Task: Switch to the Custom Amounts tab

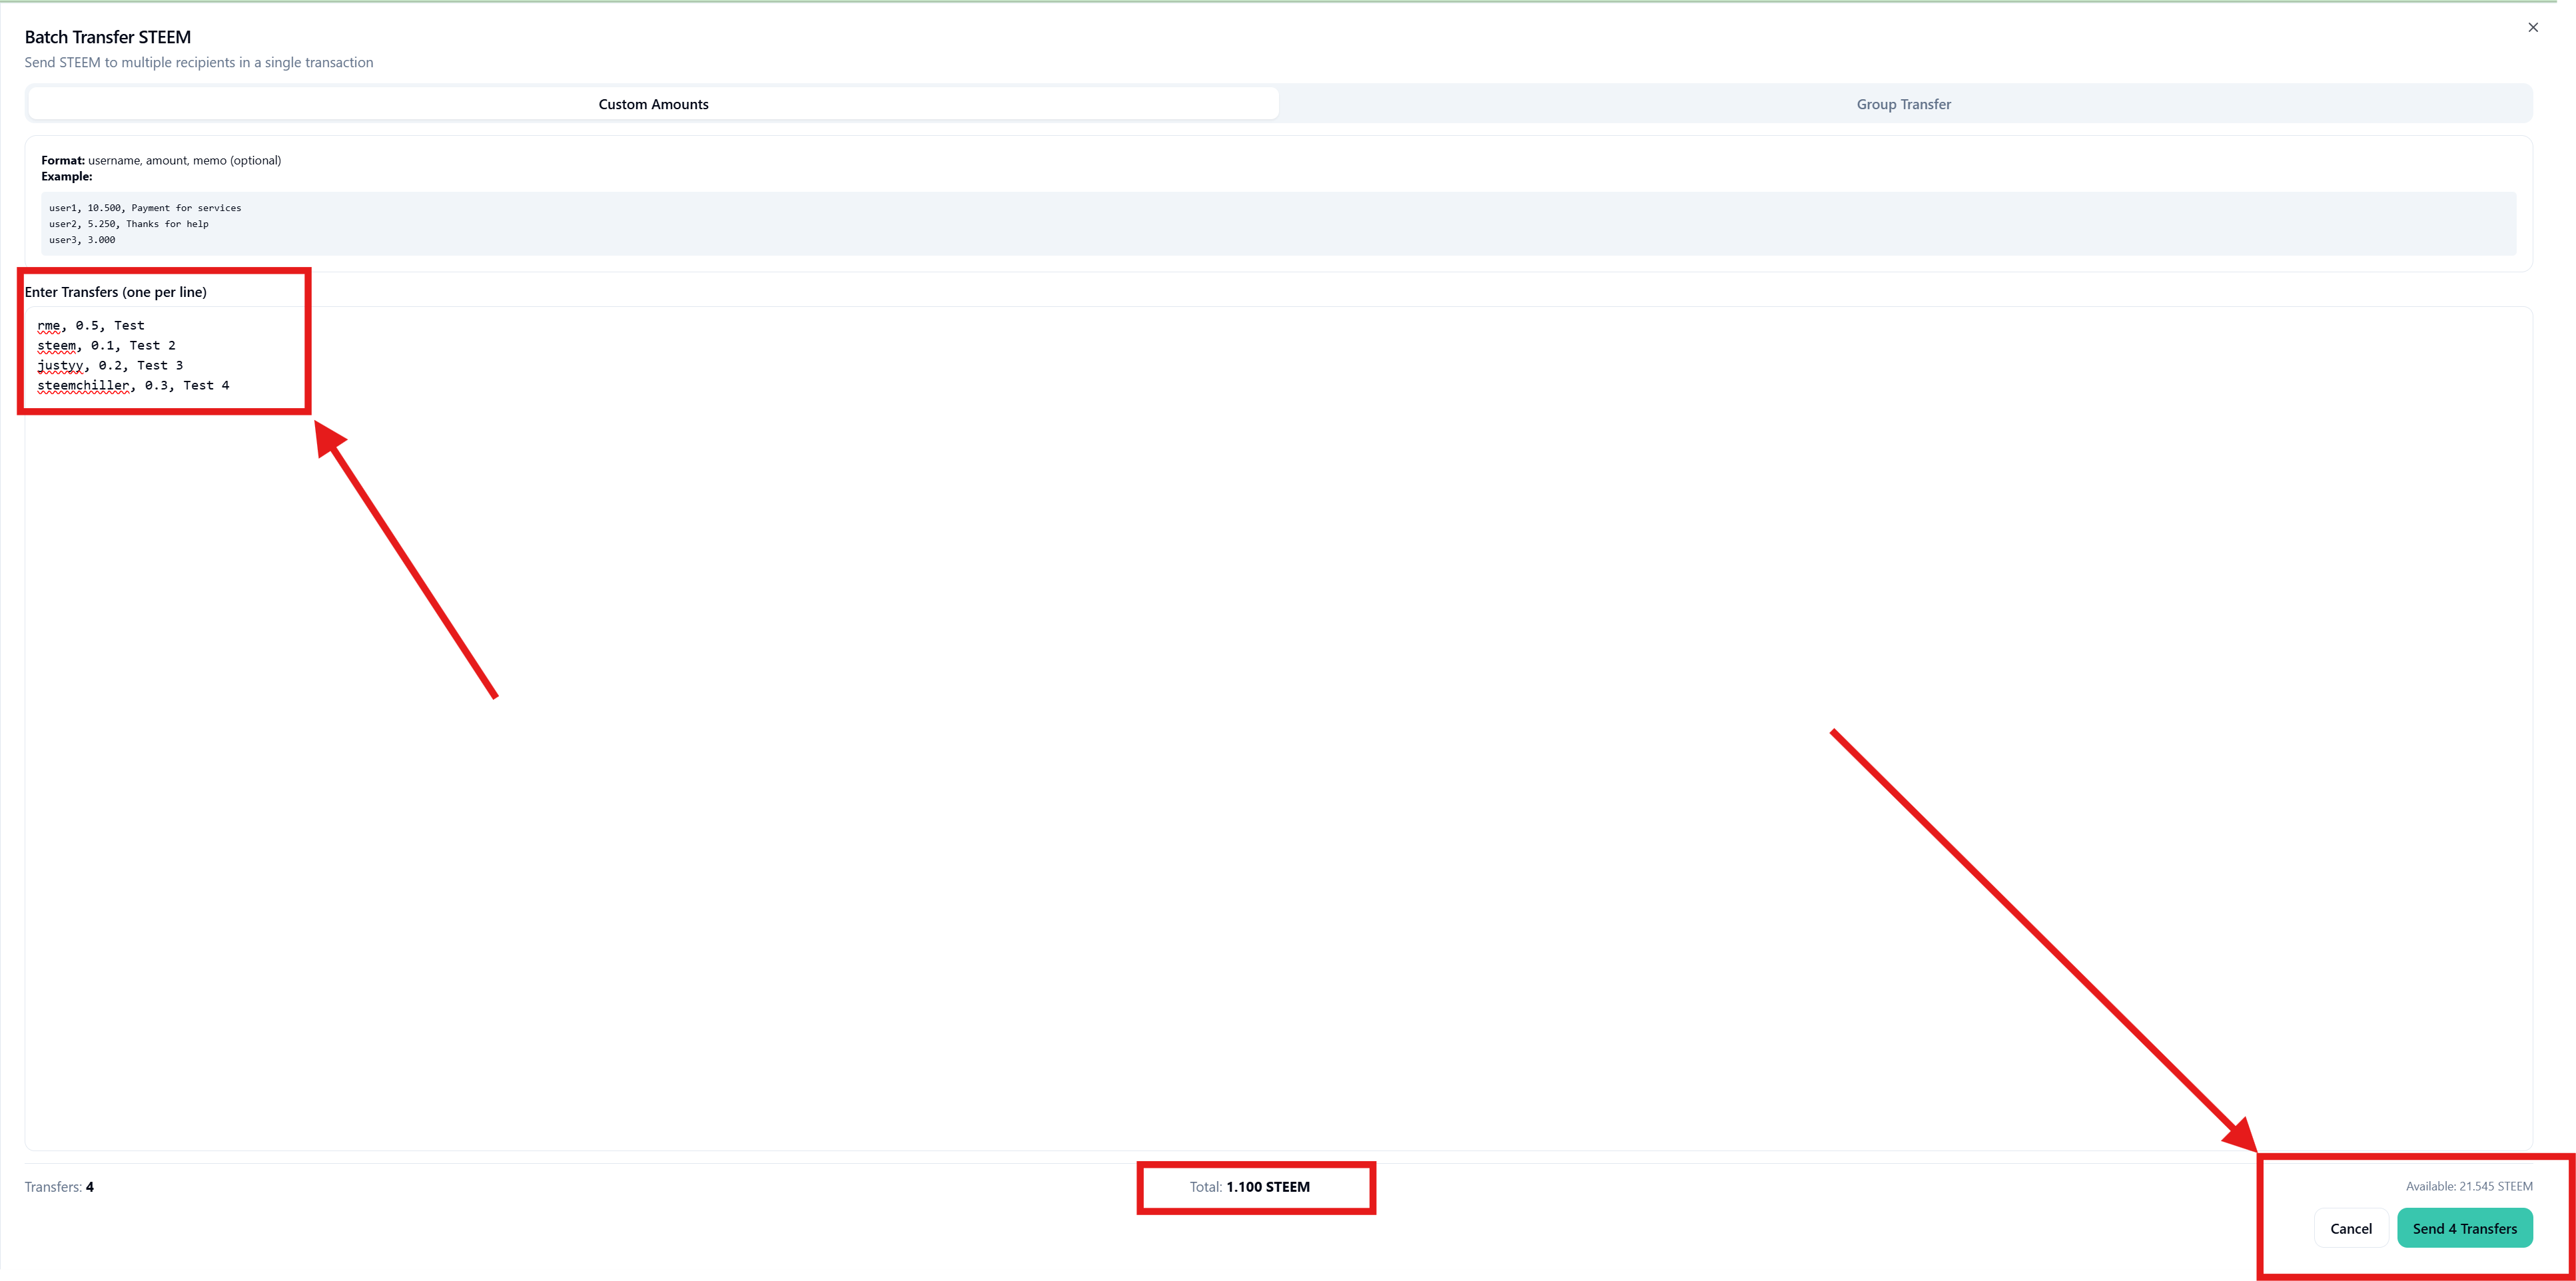Action: 653,104
